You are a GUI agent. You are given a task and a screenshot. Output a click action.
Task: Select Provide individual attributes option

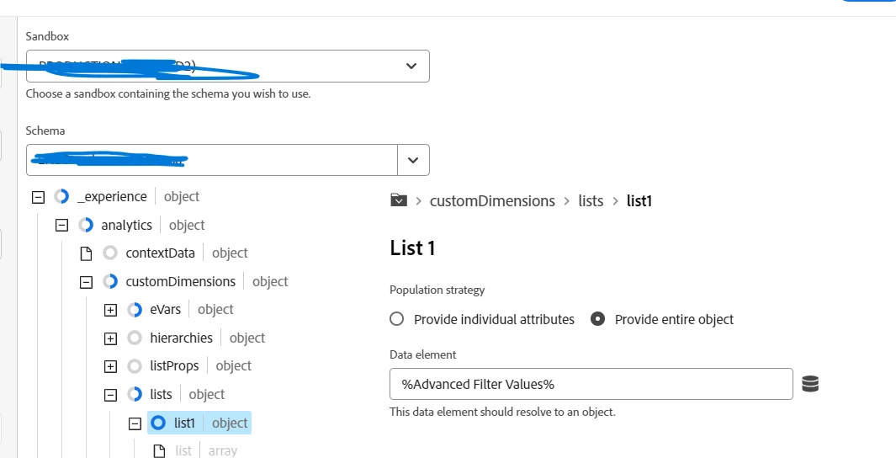pos(397,319)
